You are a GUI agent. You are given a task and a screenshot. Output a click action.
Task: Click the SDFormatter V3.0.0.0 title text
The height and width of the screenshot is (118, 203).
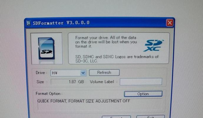(x=61, y=23)
